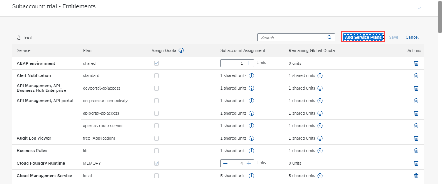The width and height of the screenshot is (442, 184).
Task: Click the Remaining Global Quota column header
Action: tap(312, 50)
